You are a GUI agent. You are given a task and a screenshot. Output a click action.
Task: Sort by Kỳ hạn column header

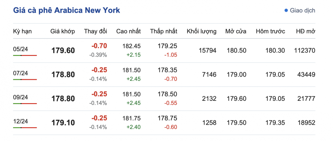22,31
